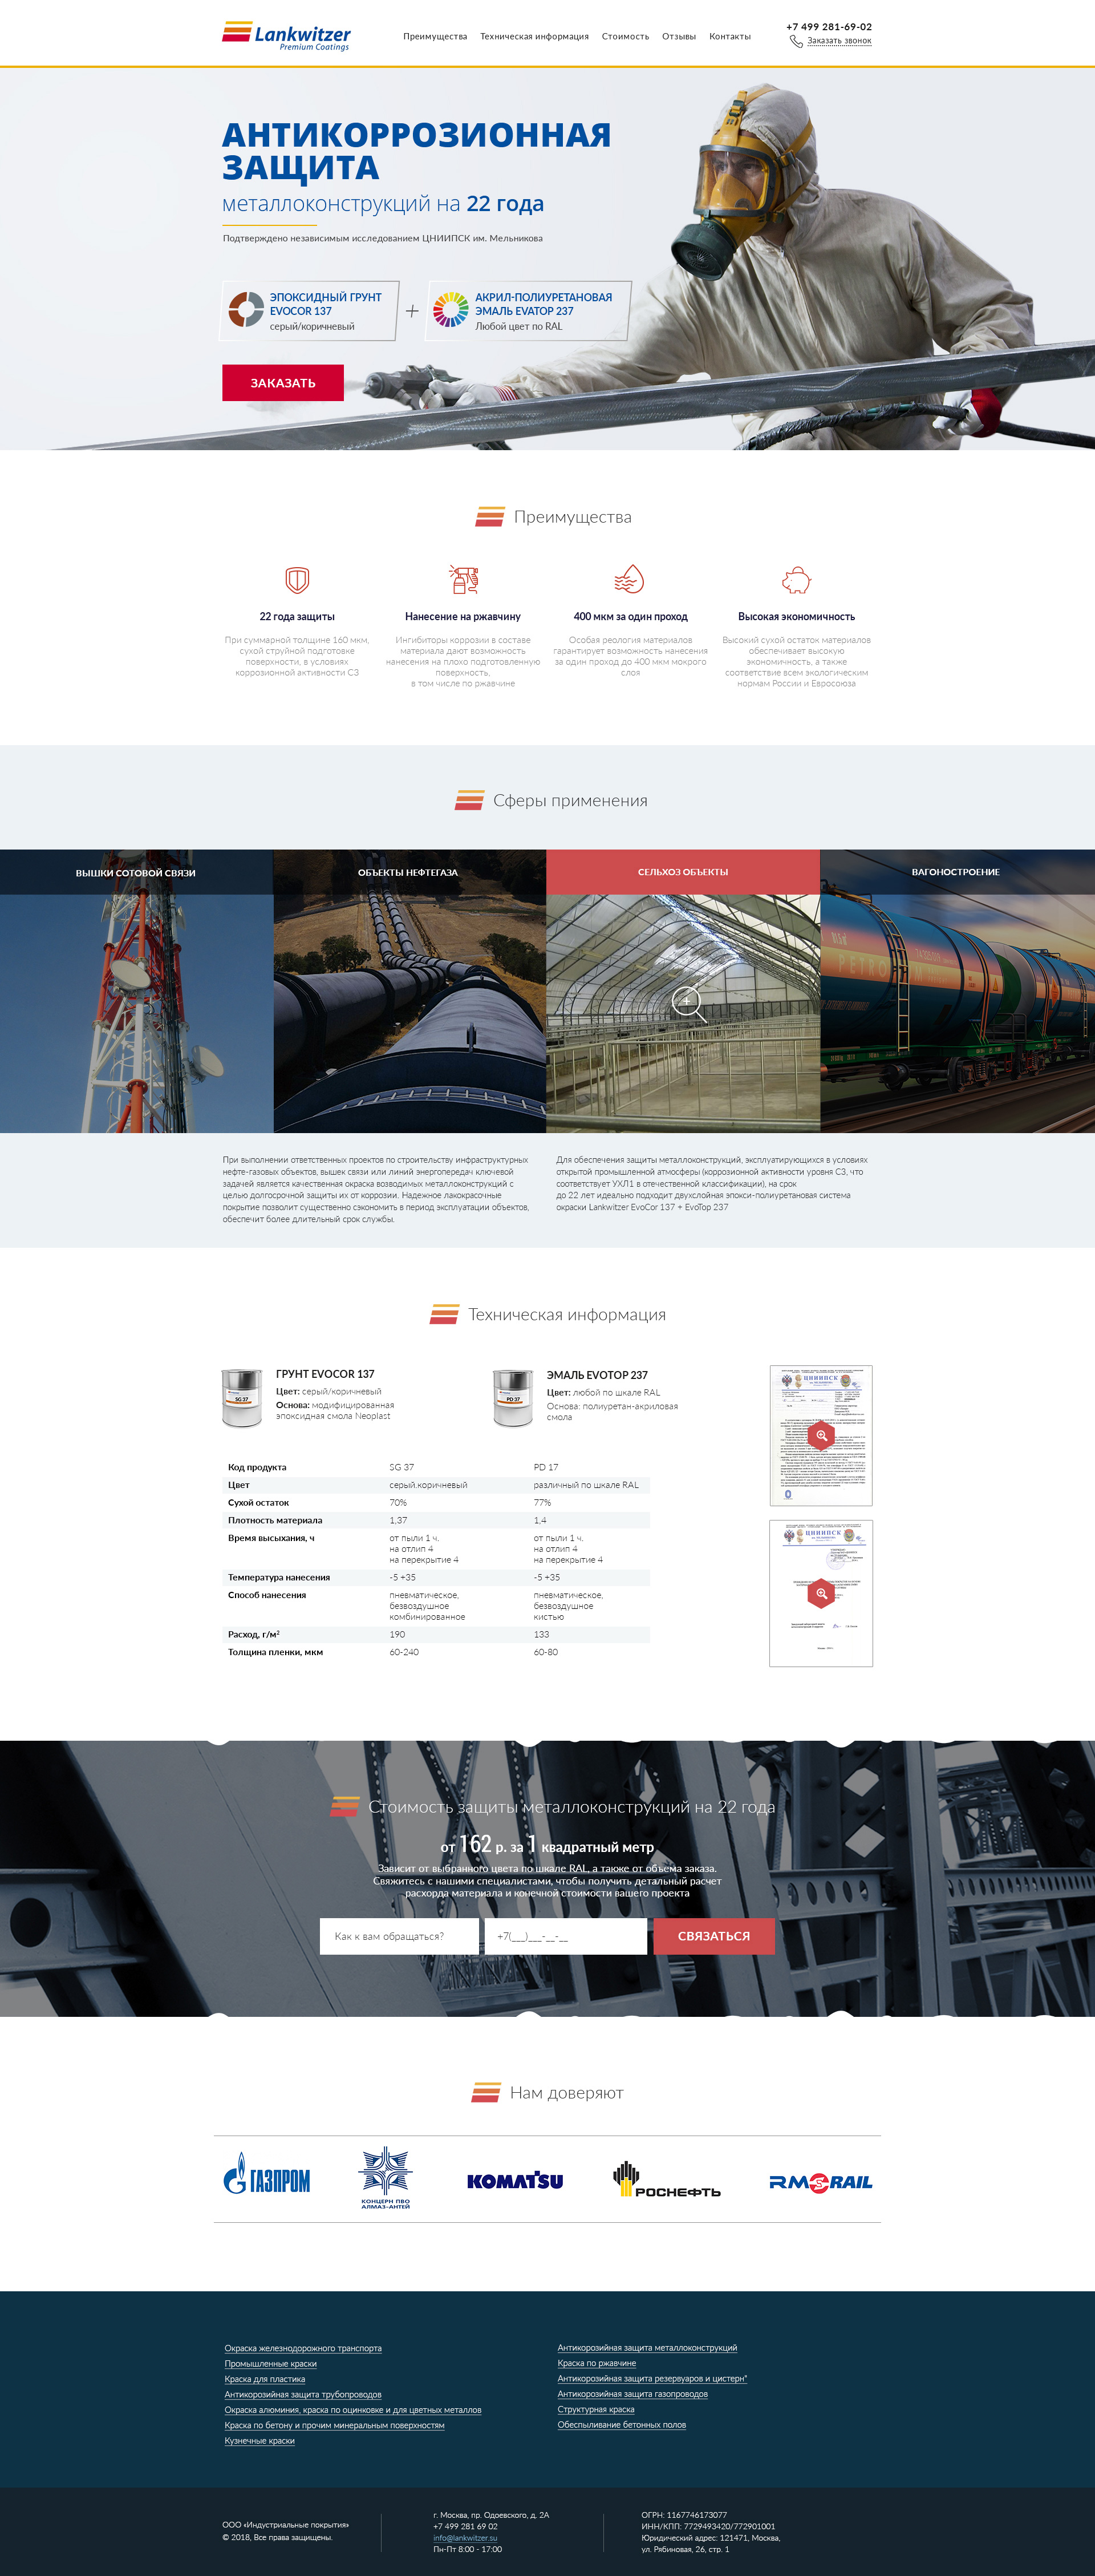The height and width of the screenshot is (2576, 1095).
Task: Click the piggy bank icon for Высокая экономичность
Action: click(x=796, y=579)
